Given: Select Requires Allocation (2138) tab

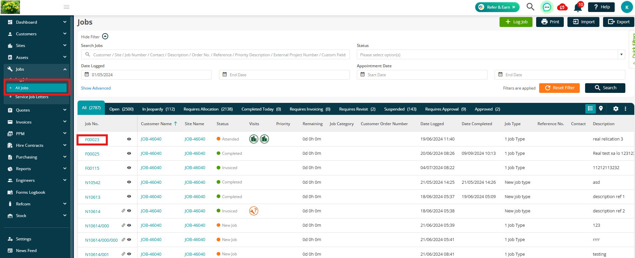Looking at the screenshot, I should 208,109.
